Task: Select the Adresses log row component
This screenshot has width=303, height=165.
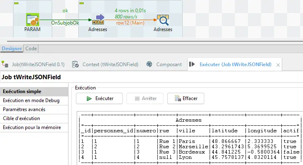Action: [163, 20]
